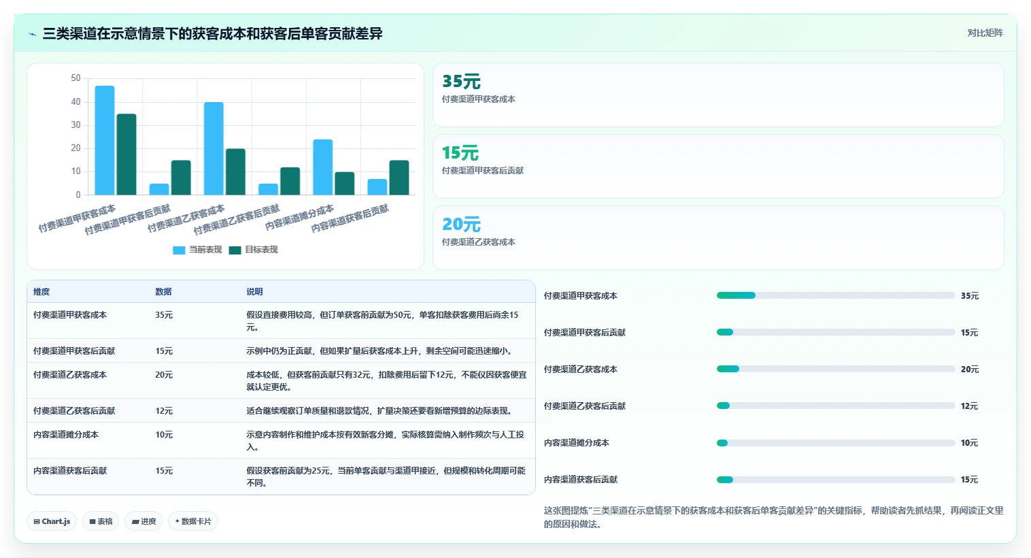Click the 内容渠道获客后贡献 progress bar

[x=836, y=479]
